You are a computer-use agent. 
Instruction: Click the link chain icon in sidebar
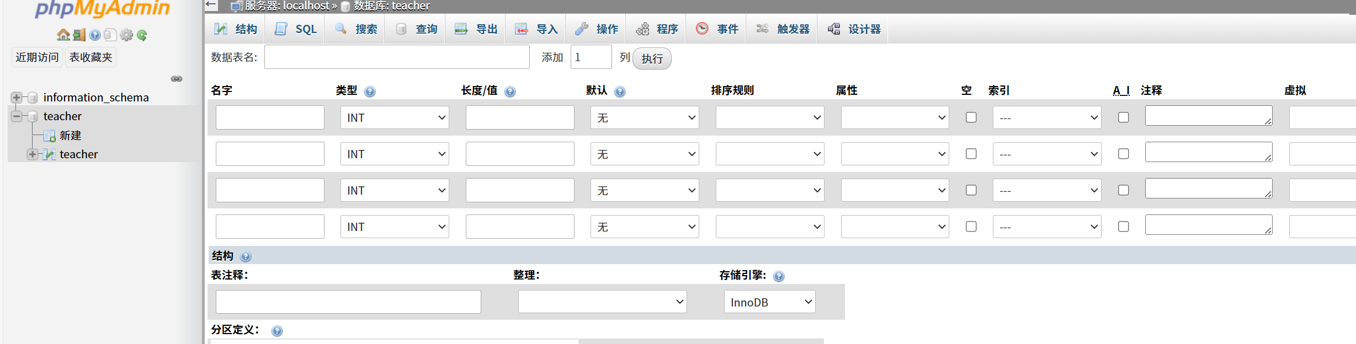click(x=177, y=79)
